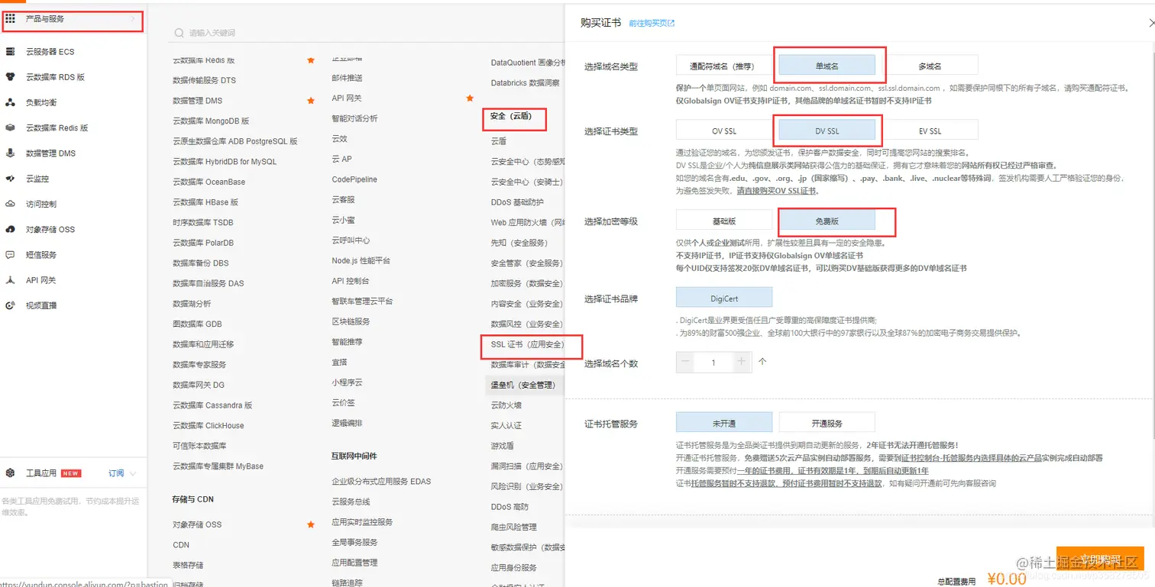The height and width of the screenshot is (587, 1155).
Task: Click the 云数据库 RDS 版 sidebar icon
Action: 11,77
